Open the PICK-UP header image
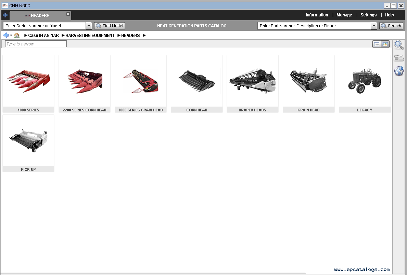 pos(28,140)
